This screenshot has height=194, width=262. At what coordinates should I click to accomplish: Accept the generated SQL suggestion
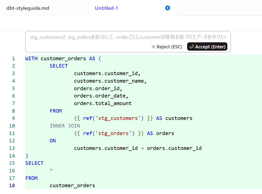coord(207,47)
